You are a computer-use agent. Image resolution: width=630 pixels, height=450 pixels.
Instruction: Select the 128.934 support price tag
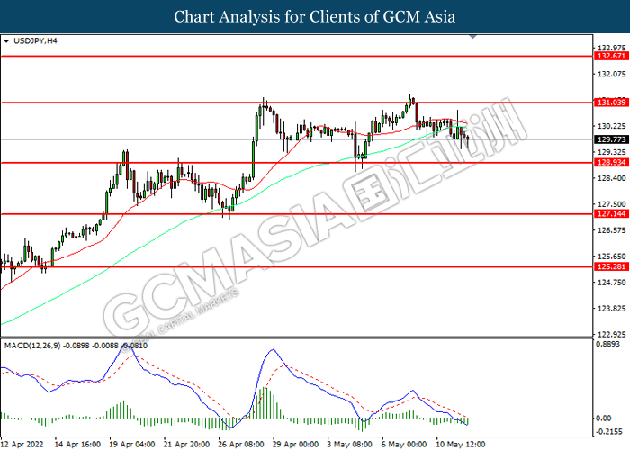(x=611, y=163)
